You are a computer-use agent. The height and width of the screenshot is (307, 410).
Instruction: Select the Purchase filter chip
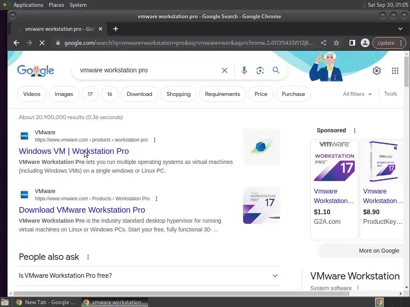click(x=293, y=94)
